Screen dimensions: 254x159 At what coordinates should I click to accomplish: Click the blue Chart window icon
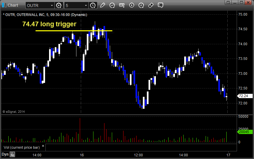[x=4, y=5]
